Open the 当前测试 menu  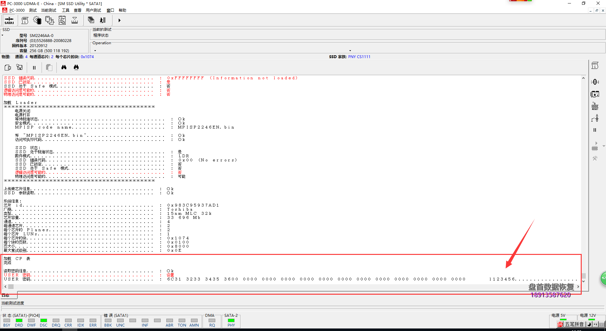click(x=49, y=10)
